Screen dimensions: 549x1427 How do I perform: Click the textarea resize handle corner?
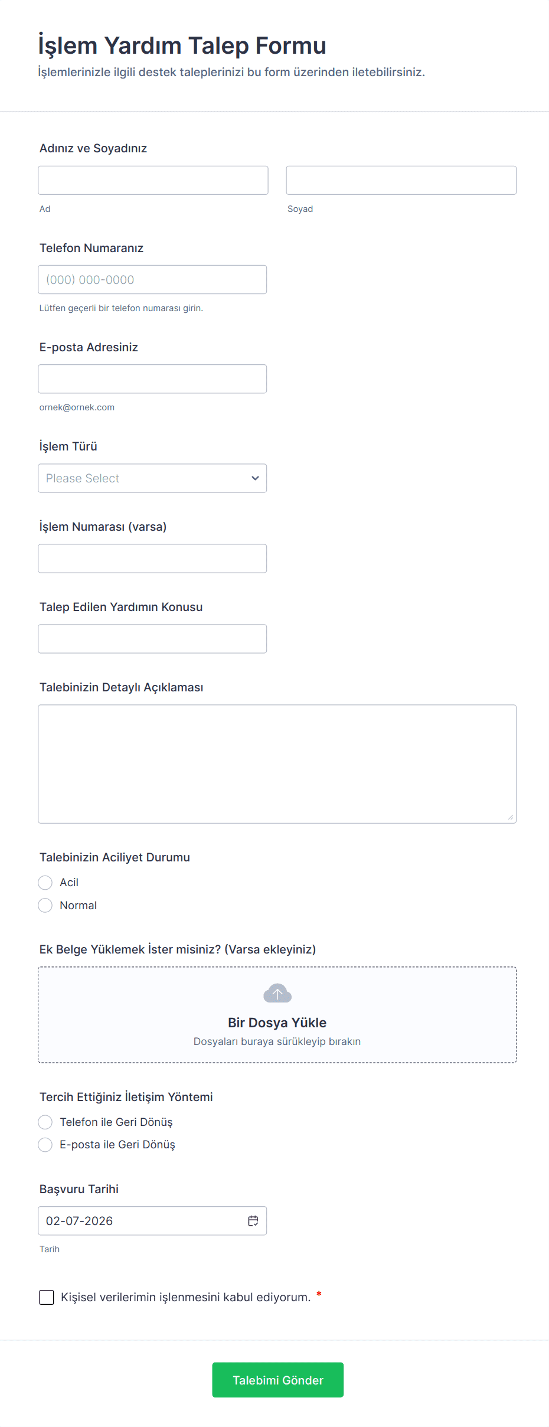coord(510,817)
